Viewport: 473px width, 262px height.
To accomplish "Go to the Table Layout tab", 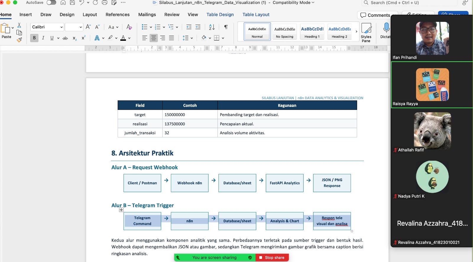I will [x=256, y=14].
